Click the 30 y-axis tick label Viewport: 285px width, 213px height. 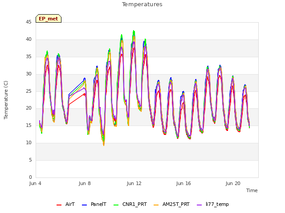click(28, 74)
